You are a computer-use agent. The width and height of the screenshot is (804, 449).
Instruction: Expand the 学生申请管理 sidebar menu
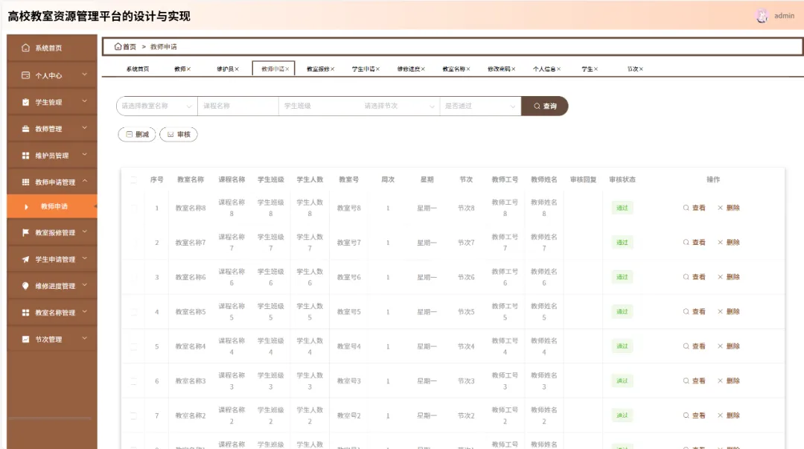[x=52, y=259]
